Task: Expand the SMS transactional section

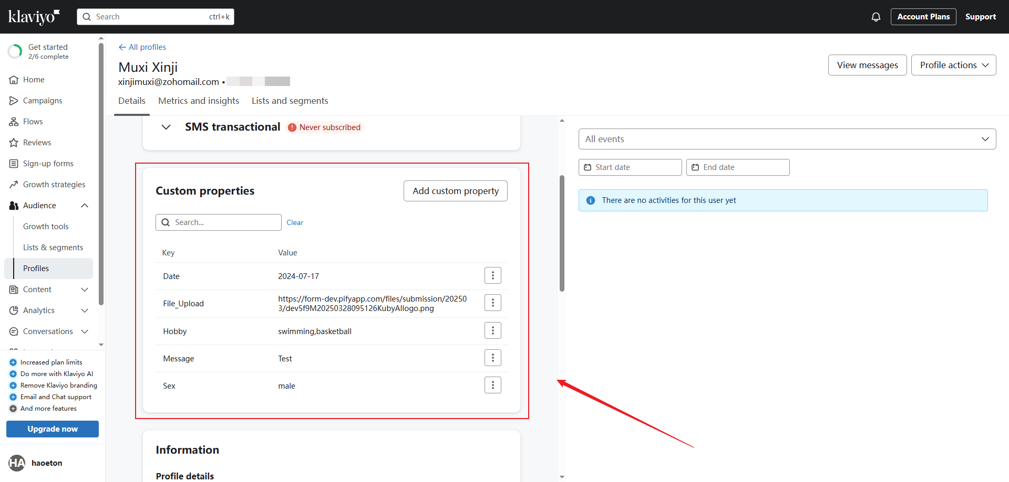Action: [166, 127]
